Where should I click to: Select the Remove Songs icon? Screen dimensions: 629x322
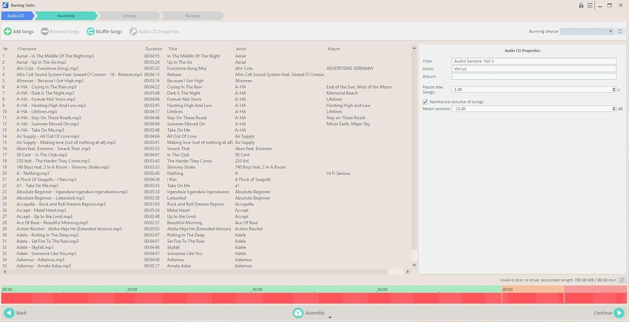pos(46,31)
